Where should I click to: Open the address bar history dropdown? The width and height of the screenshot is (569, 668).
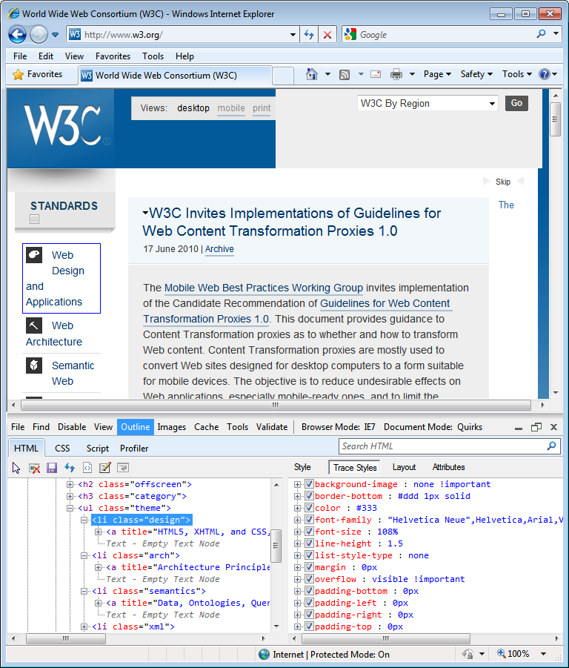293,35
